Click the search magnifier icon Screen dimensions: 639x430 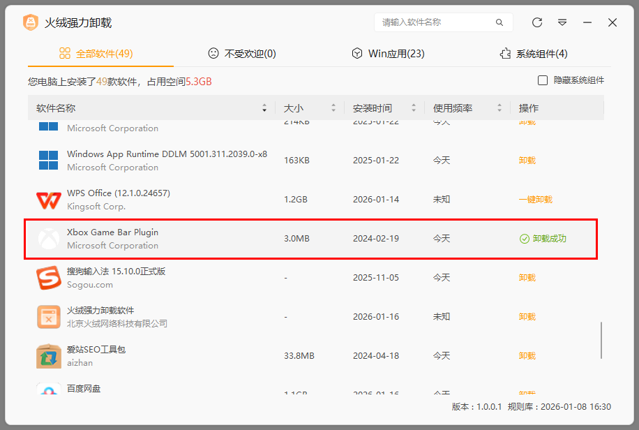pyautogui.click(x=499, y=22)
